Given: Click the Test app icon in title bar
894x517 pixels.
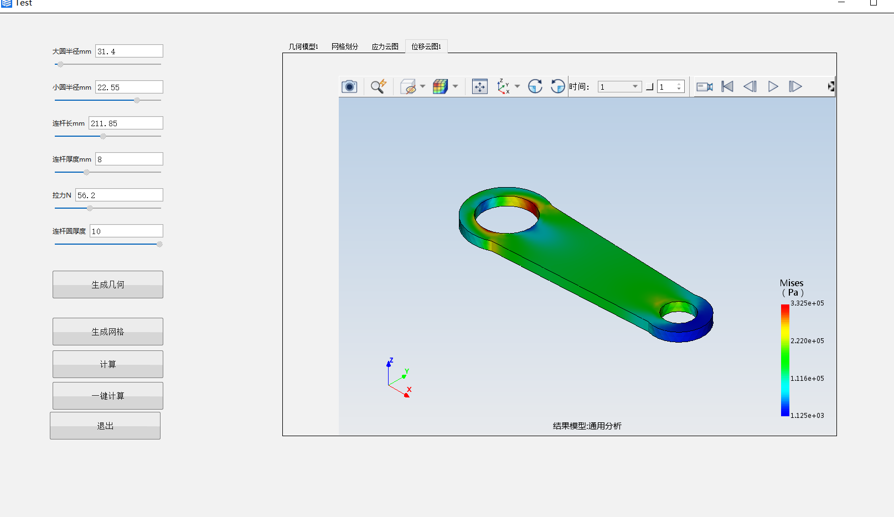Looking at the screenshot, I should pyautogui.click(x=7, y=3).
